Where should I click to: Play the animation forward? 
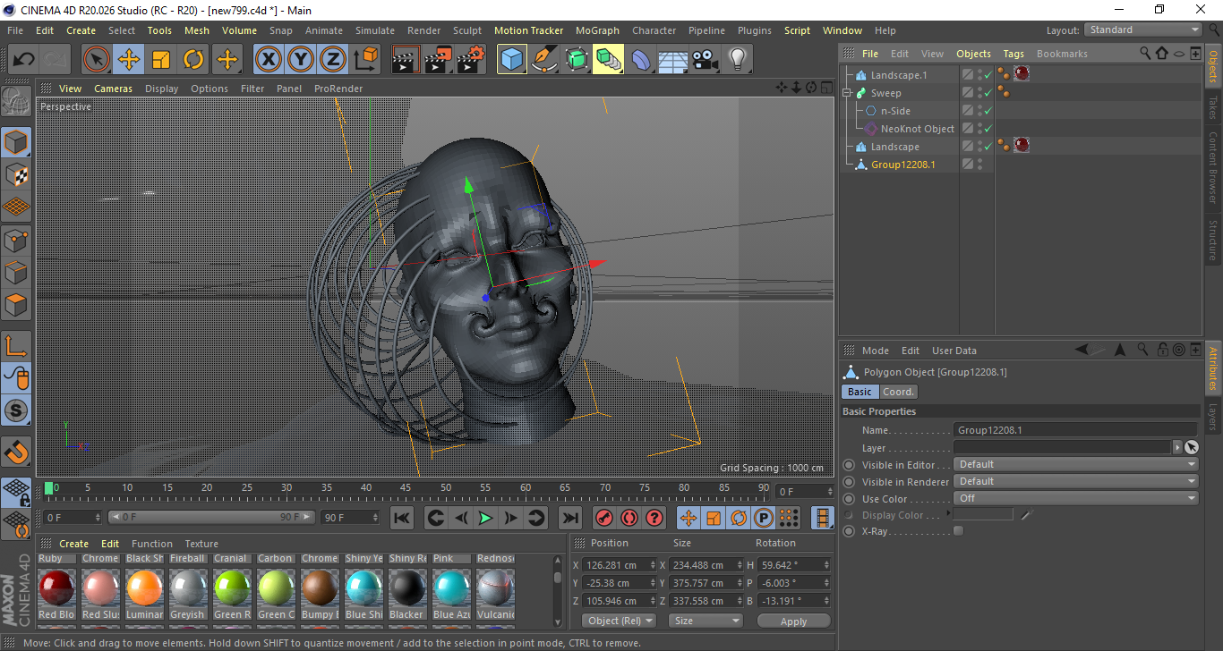(x=485, y=518)
